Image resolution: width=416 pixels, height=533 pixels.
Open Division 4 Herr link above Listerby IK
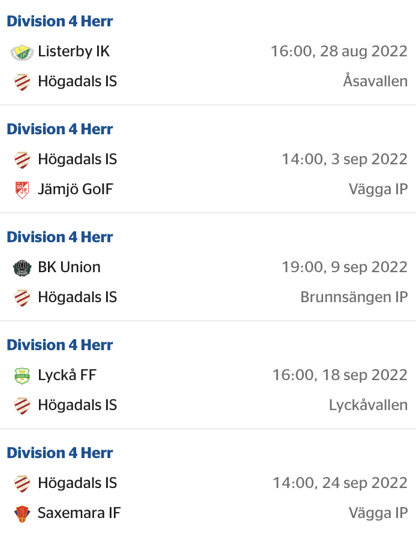60,21
